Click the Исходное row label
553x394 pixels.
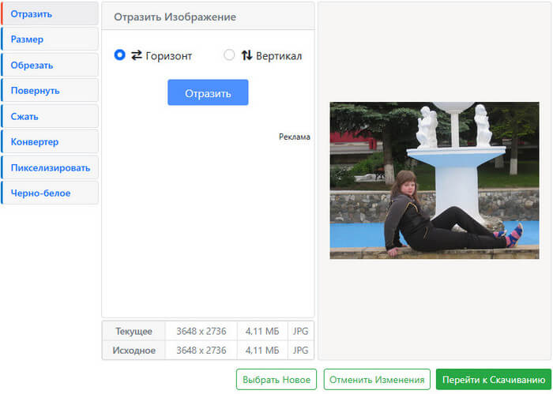[x=135, y=351]
